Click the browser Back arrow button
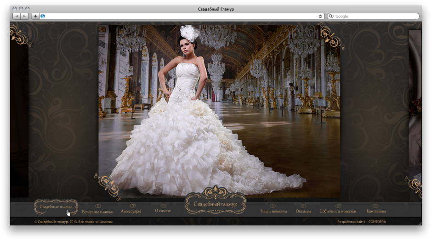 (x=17, y=16)
